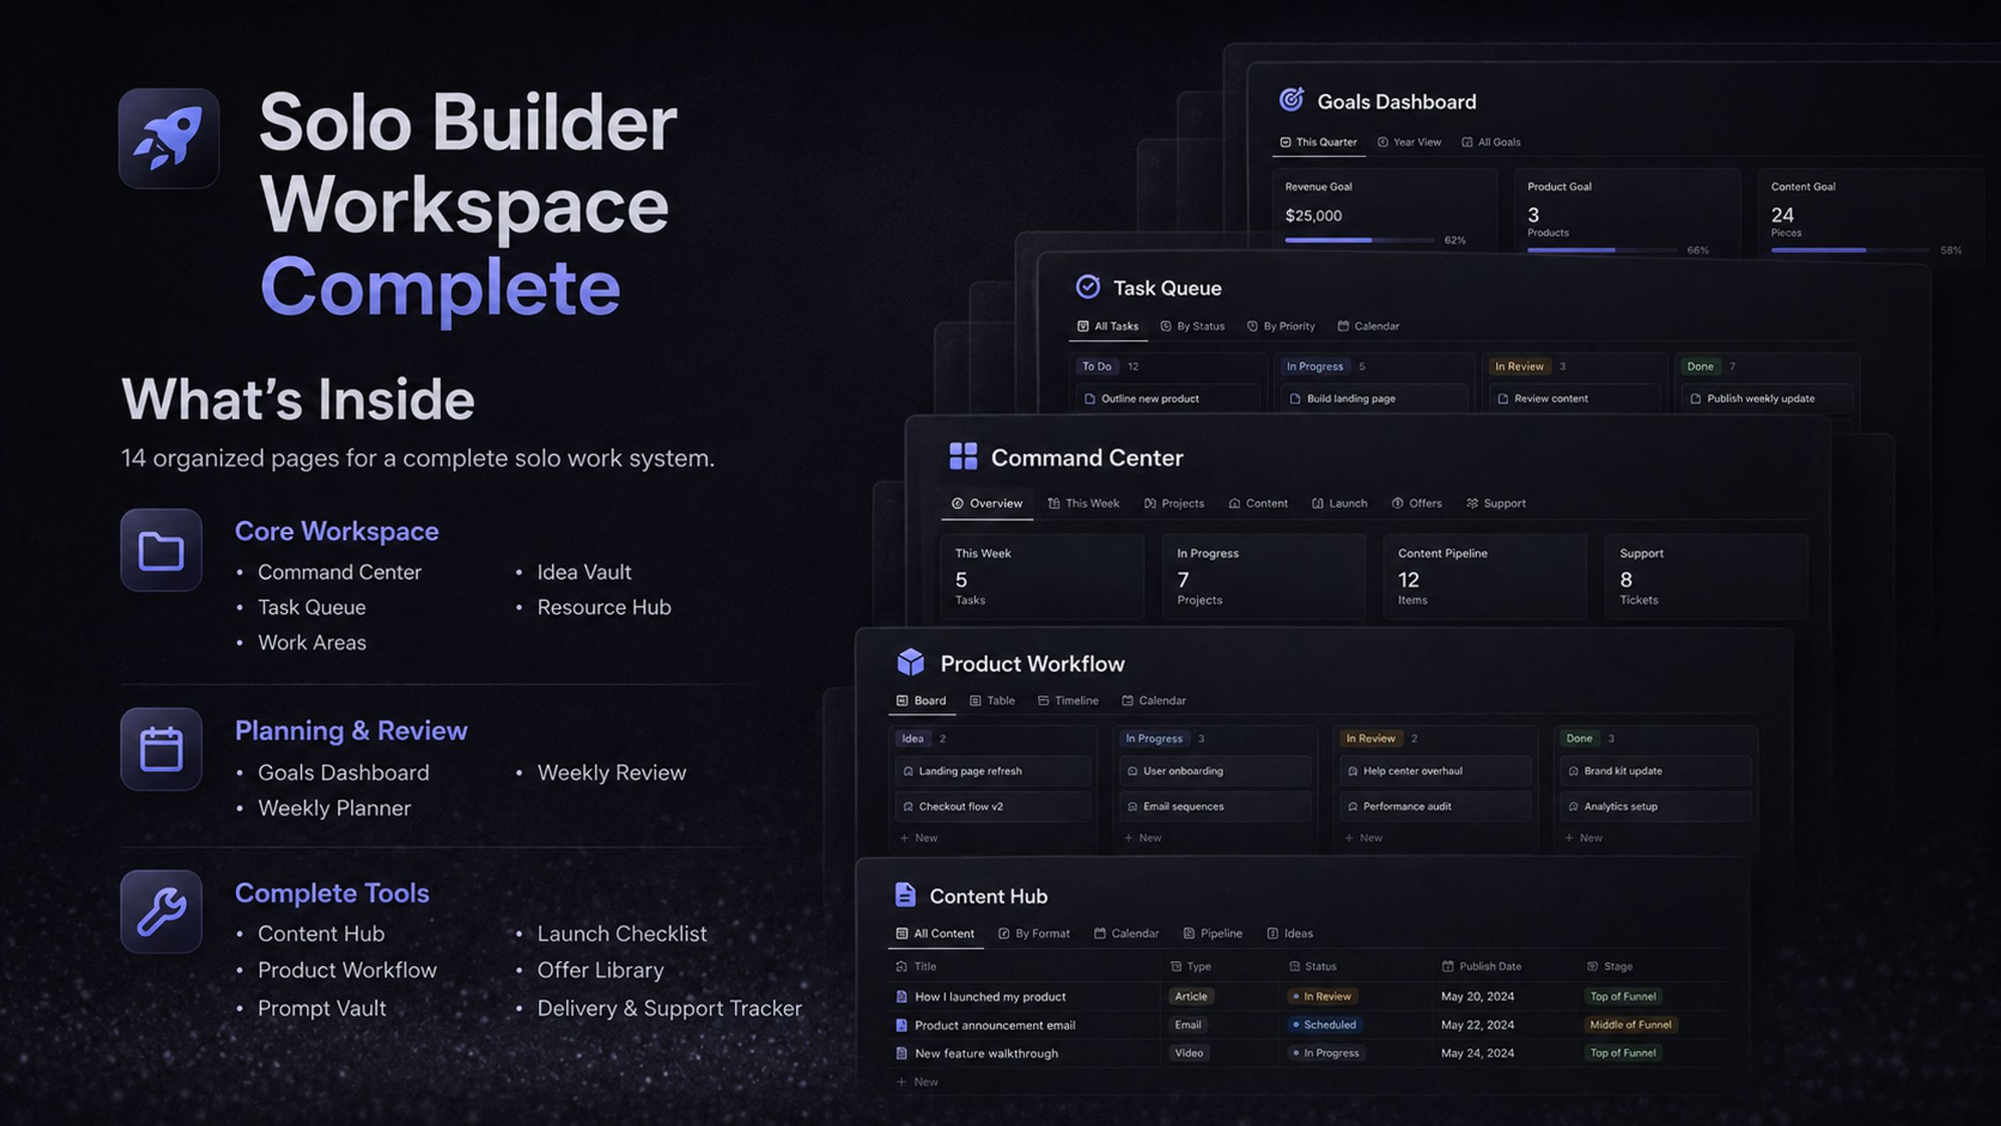Click the Planning & Review calendar icon
The image size is (2001, 1126).
(x=161, y=749)
